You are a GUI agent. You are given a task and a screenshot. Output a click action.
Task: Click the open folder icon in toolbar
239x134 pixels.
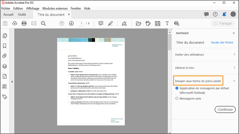click(138, 23)
